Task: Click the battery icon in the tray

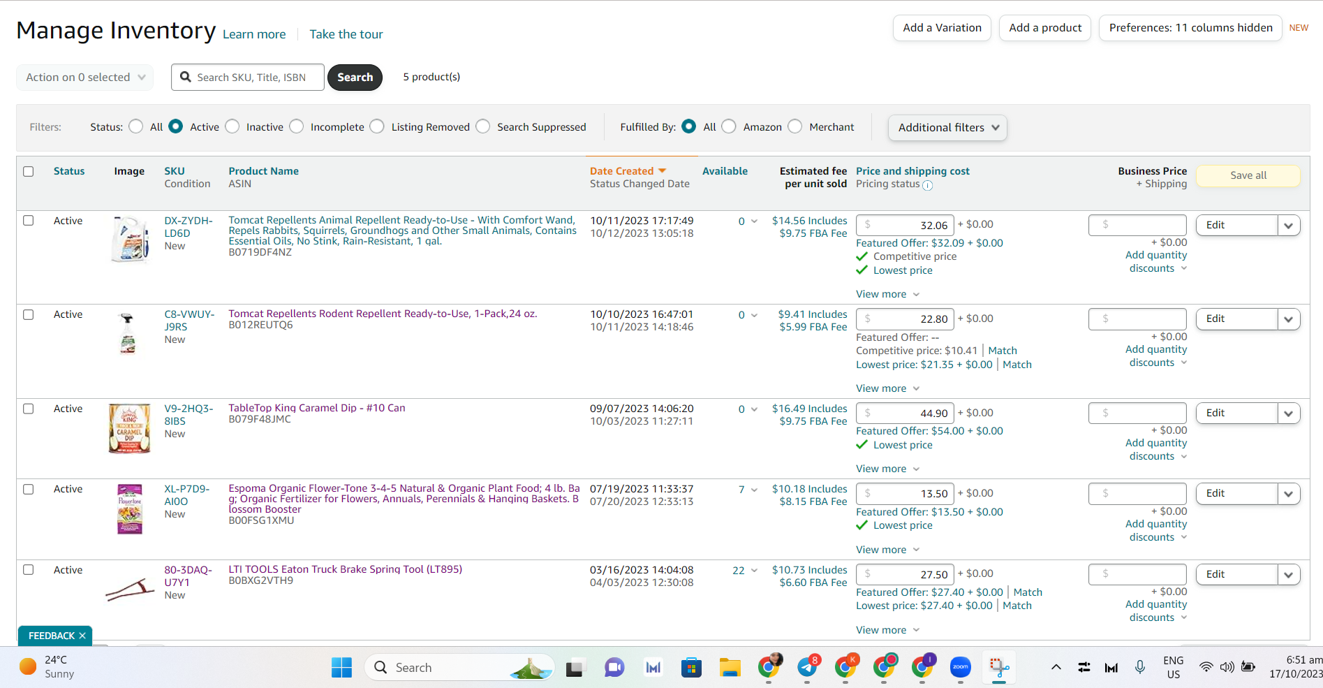Action: click(1248, 667)
